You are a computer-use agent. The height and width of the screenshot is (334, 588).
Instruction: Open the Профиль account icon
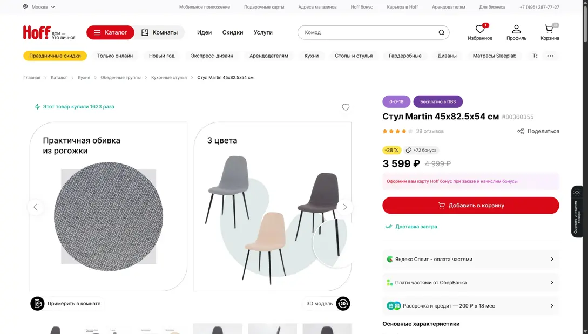point(516,29)
